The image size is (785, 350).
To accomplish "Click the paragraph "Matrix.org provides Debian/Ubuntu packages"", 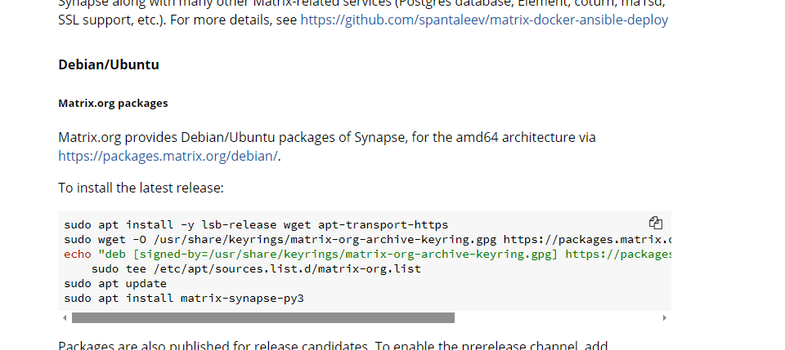I will coord(327,146).
